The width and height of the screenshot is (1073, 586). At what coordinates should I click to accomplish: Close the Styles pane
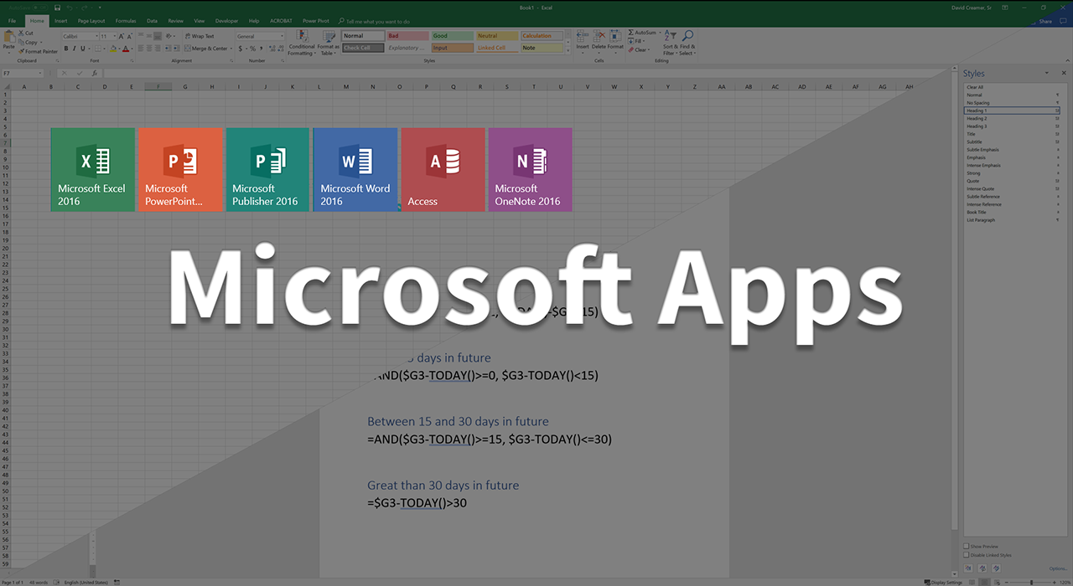pyautogui.click(x=1065, y=74)
